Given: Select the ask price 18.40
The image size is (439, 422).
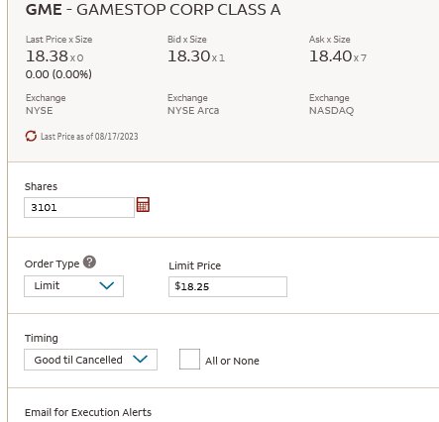Looking at the screenshot, I should pos(331,56).
